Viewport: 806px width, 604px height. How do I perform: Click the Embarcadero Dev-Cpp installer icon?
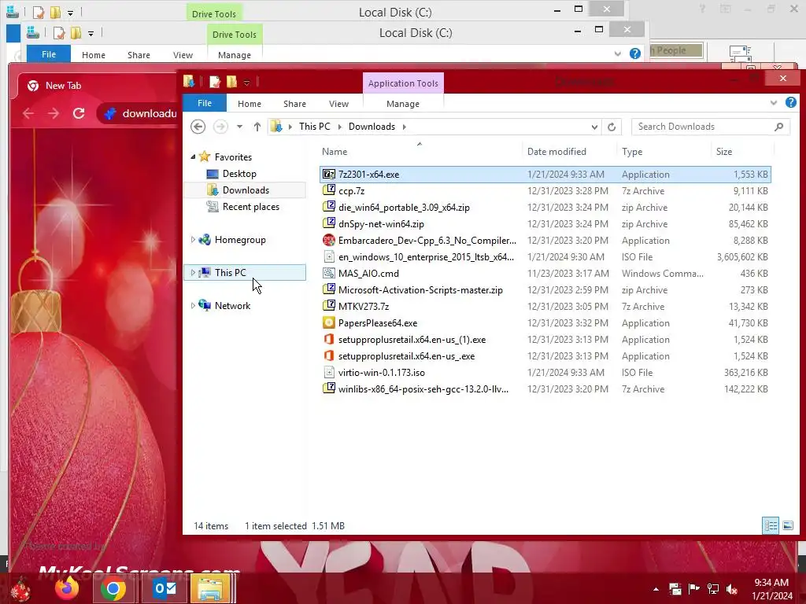328,241
